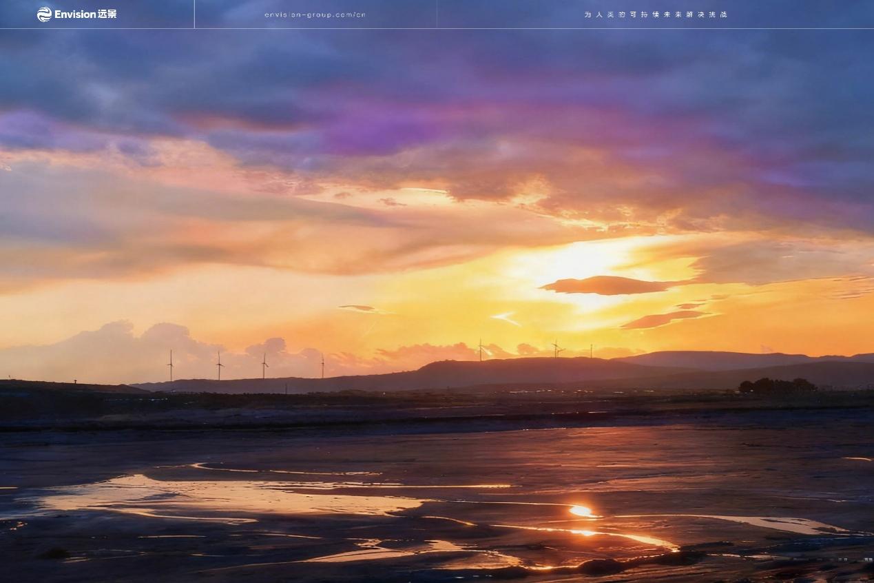The height and width of the screenshot is (583, 874).
Task: Open the envision-group.com/cn URL text
Action: point(315,14)
